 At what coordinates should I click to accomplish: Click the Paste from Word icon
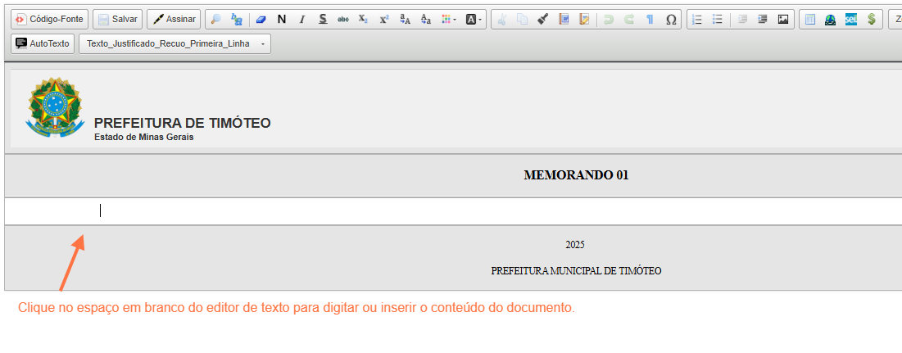[564, 19]
